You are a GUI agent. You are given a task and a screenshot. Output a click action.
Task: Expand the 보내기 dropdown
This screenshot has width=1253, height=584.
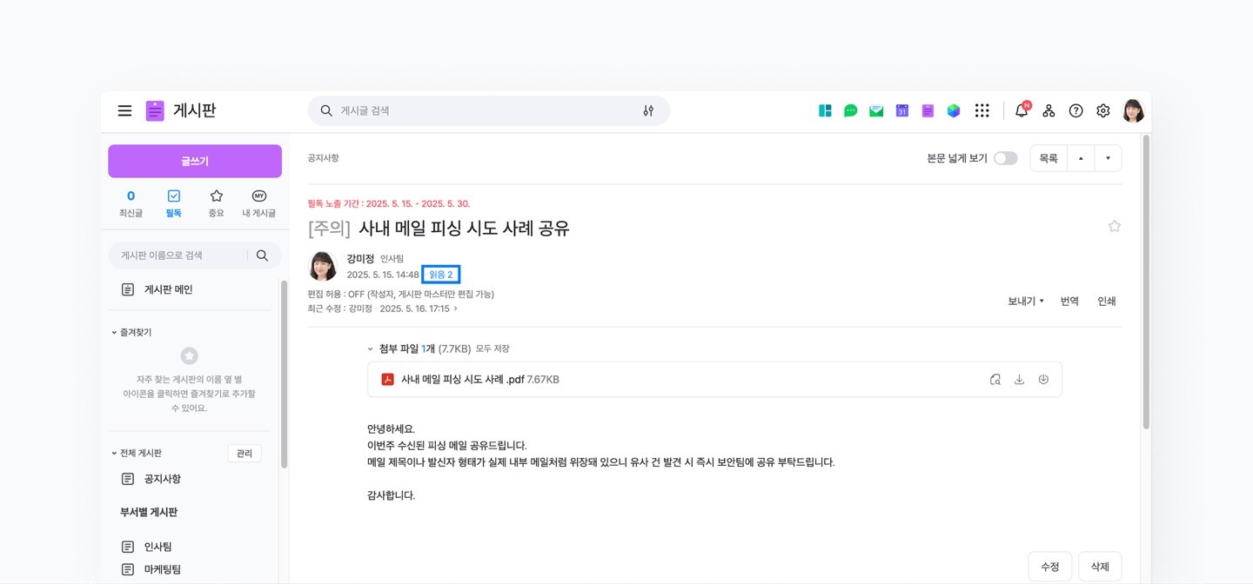tap(1025, 301)
